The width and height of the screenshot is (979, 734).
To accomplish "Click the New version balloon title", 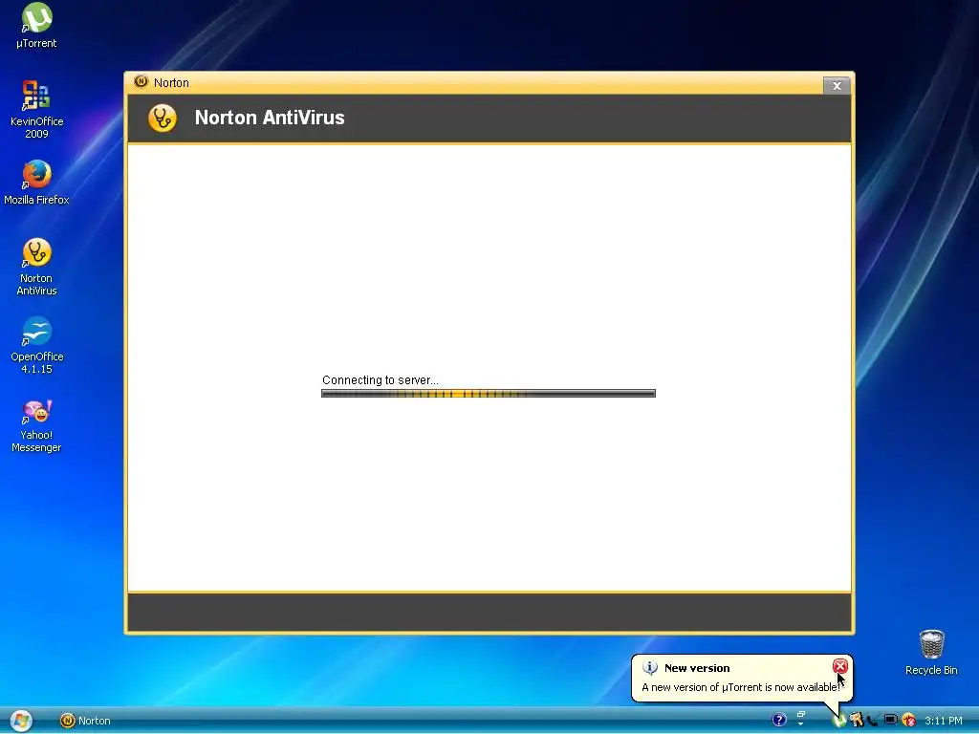I will 697,668.
